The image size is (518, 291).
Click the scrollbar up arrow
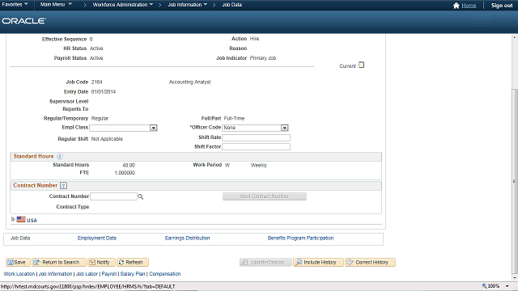click(515, 37)
